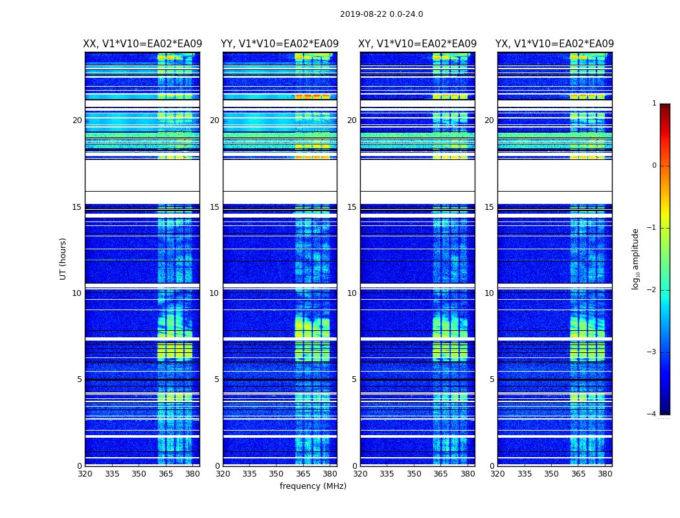Click the frequency (MHz) axis label
Viewport: 680px width, 518px height.
(x=313, y=486)
